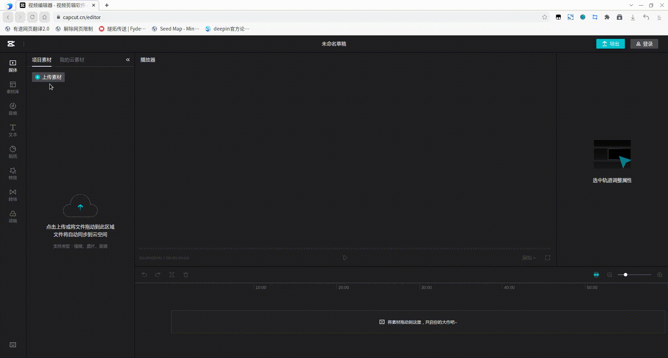
Task: Enable fullscreen preview mode
Action: point(547,258)
